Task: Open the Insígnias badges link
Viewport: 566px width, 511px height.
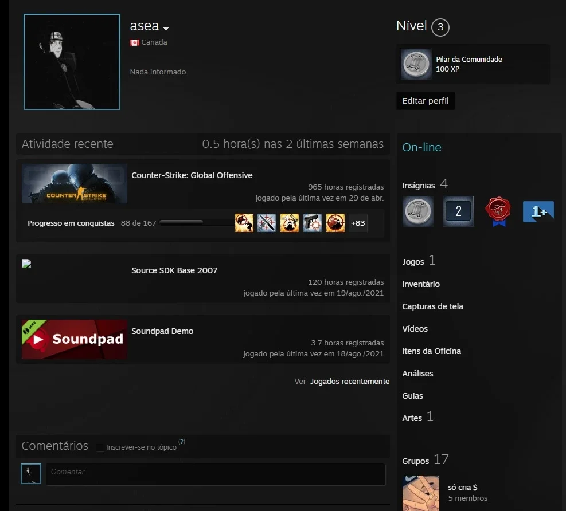Action: point(419,186)
